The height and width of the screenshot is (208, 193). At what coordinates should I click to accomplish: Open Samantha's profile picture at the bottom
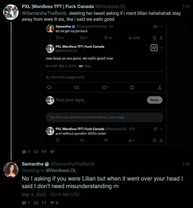coord(11,170)
